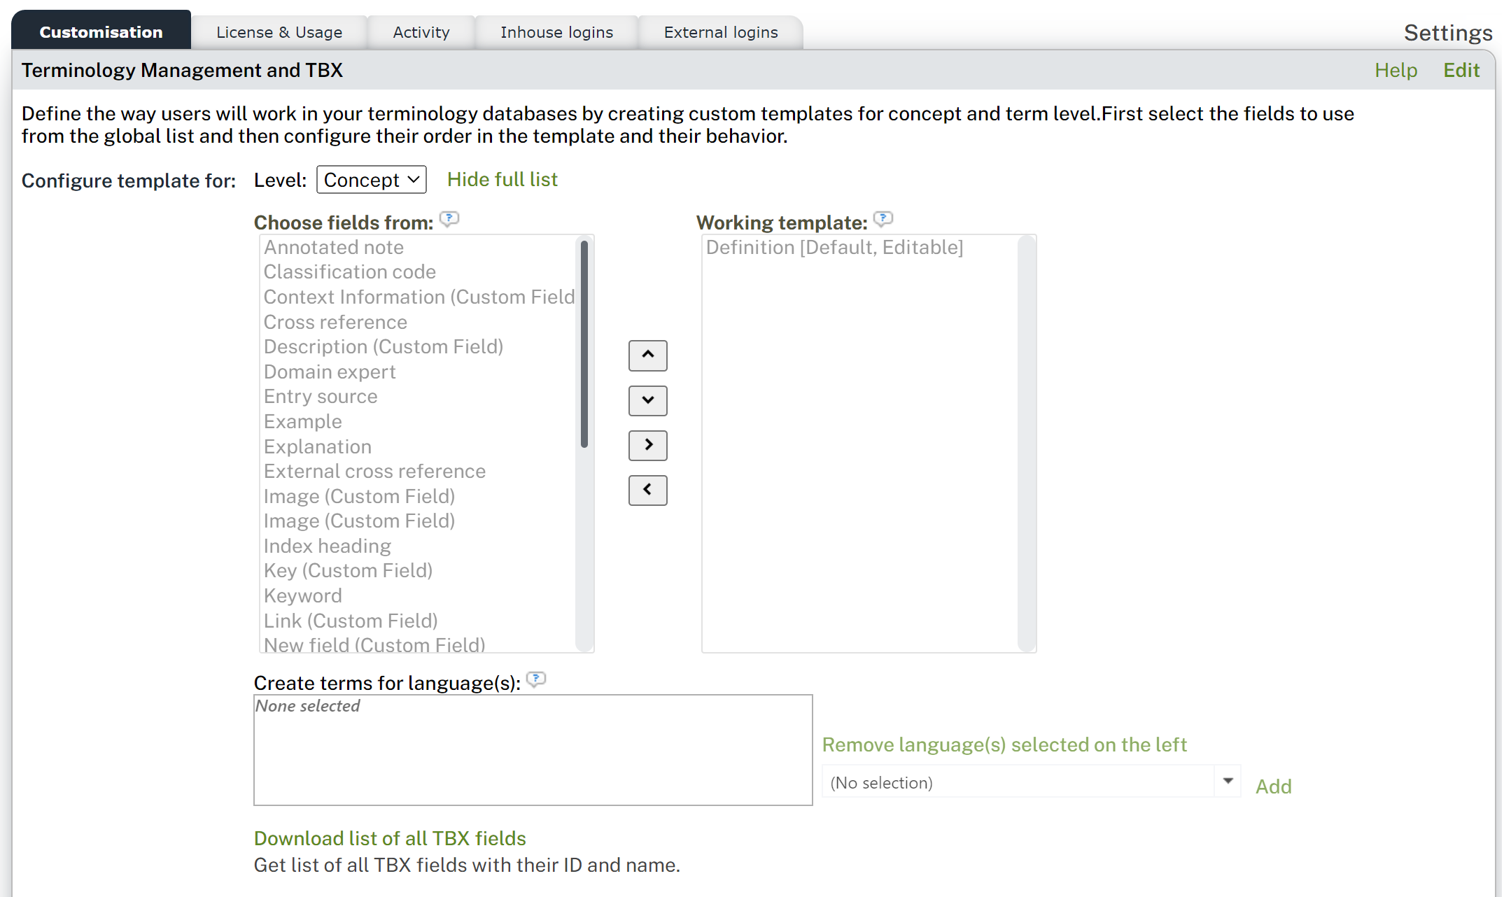Click Download list of all TBX fields
This screenshot has height=897, width=1511.
pos(389,838)
